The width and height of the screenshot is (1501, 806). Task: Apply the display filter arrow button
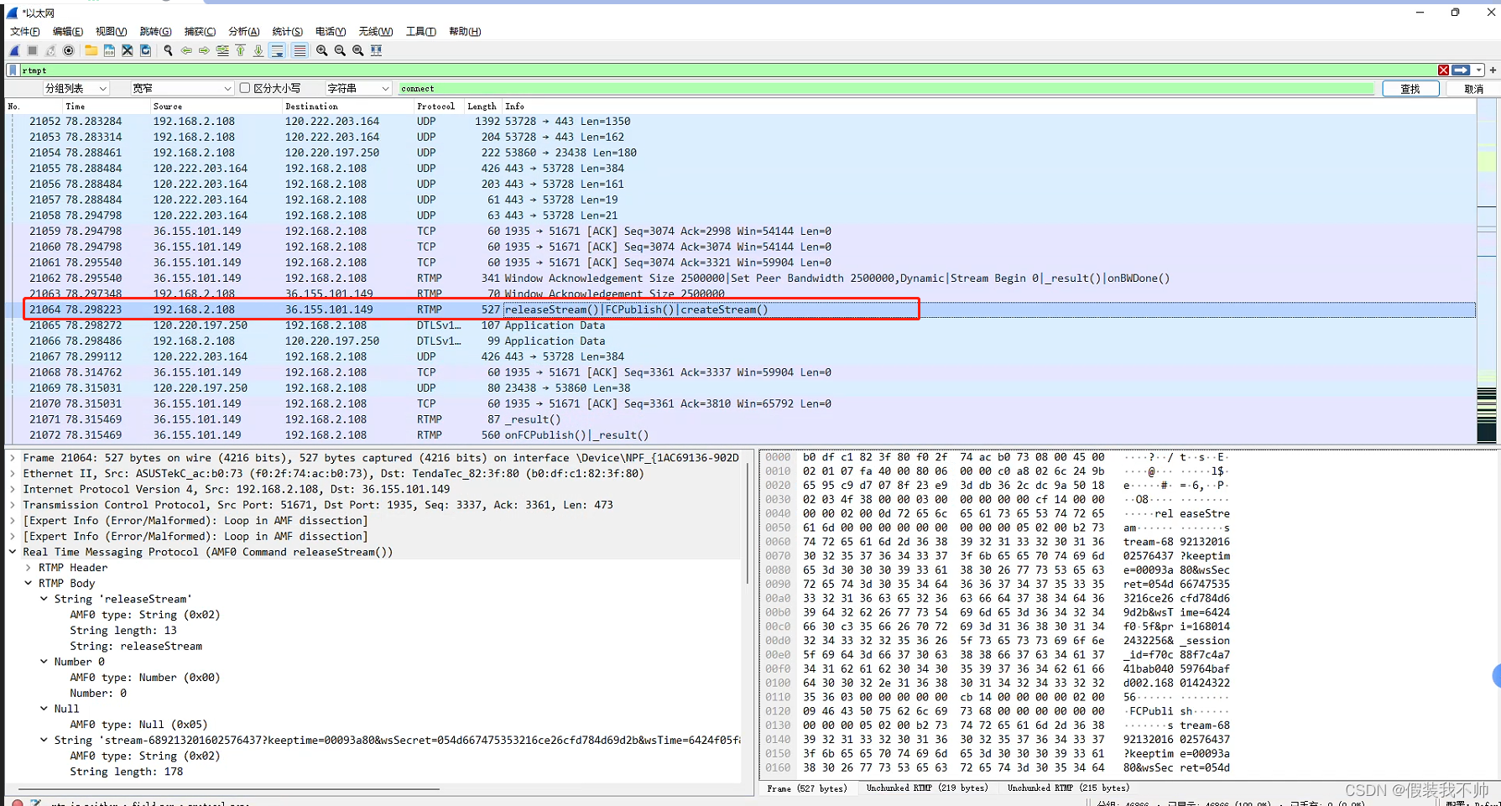1462,70
